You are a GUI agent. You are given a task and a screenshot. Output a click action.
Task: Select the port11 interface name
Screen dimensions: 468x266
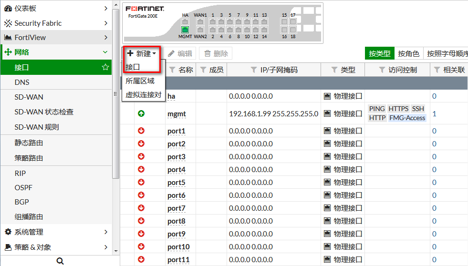tap(178, 260)
